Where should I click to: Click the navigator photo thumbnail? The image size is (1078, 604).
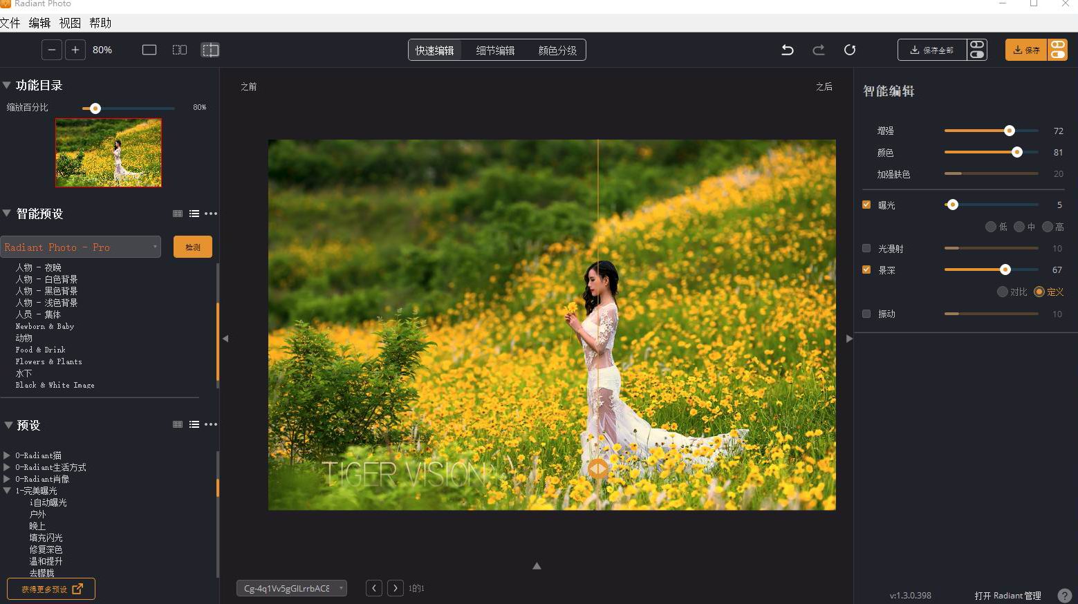click(x=109, y=153)
